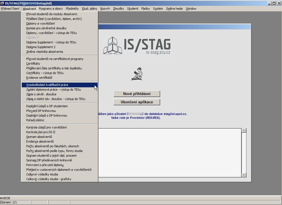Choose Certifikáty - výstup do TEXu
The height and width of the screenshot is (205, 282).
60,73
